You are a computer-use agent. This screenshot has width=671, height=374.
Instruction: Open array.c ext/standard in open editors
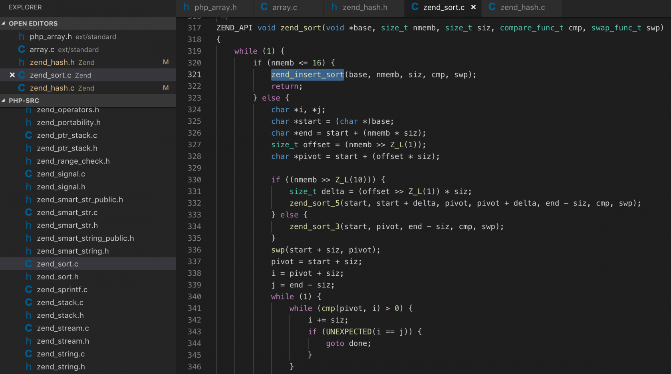(x=88, y=49)
